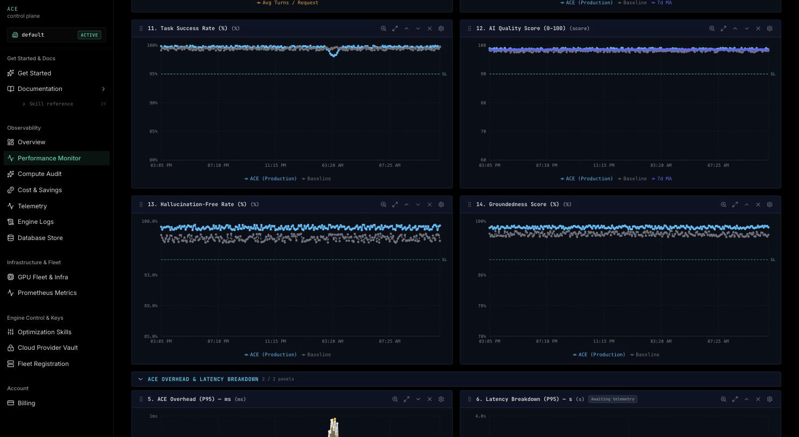Image resolution: width=799 pixels, height=437 pixels.
Task: Move Task Success Rate panel up
Action: (x=407, y=29)
